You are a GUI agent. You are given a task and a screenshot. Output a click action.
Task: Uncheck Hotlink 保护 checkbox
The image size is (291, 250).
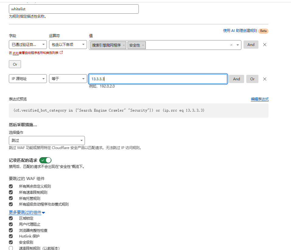coord(11,236)
